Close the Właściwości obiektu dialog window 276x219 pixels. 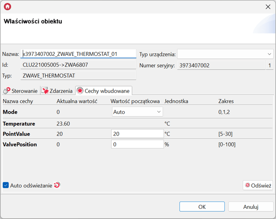coord(268,7)
